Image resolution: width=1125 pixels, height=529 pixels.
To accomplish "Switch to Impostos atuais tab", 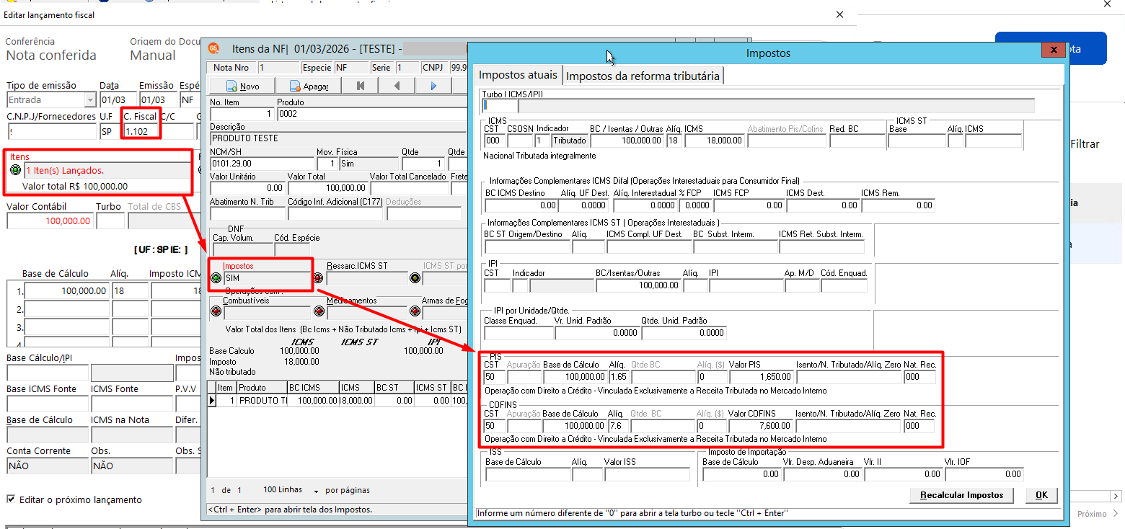I will coord(518,75).
